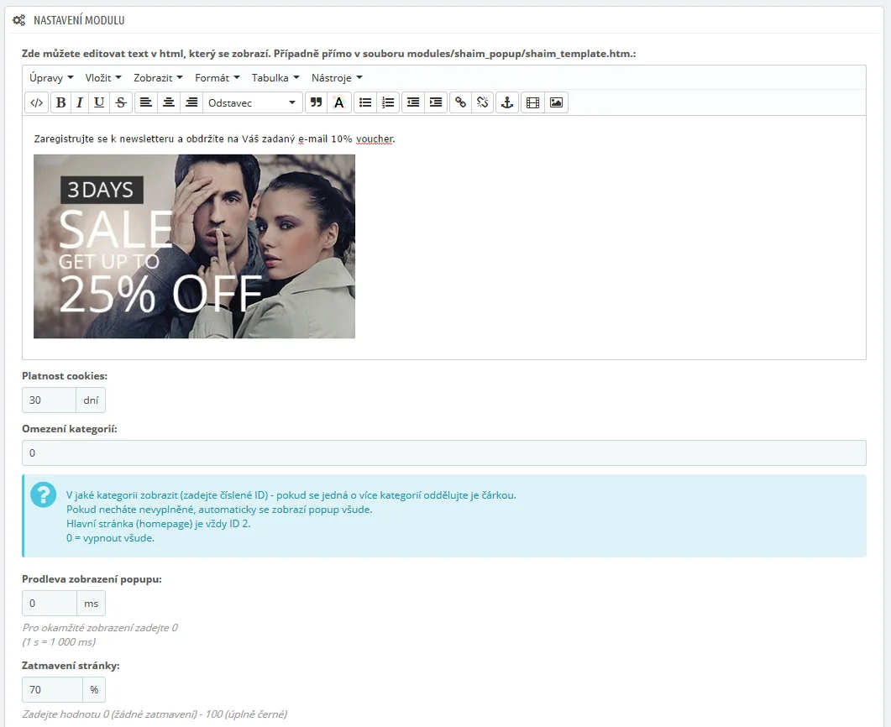Focus the Omezení kategorií input field

click(443, 453)
